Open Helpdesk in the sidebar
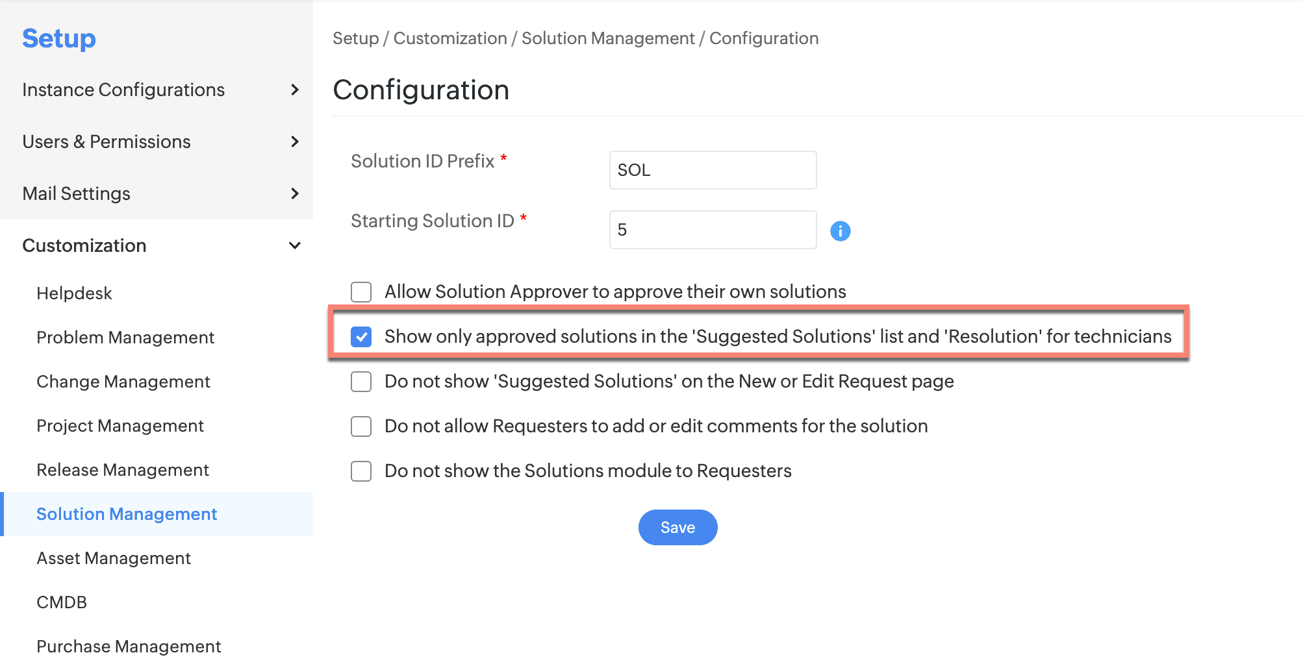The width and height of the screenshot is (1303, 666). click(74, 293)
